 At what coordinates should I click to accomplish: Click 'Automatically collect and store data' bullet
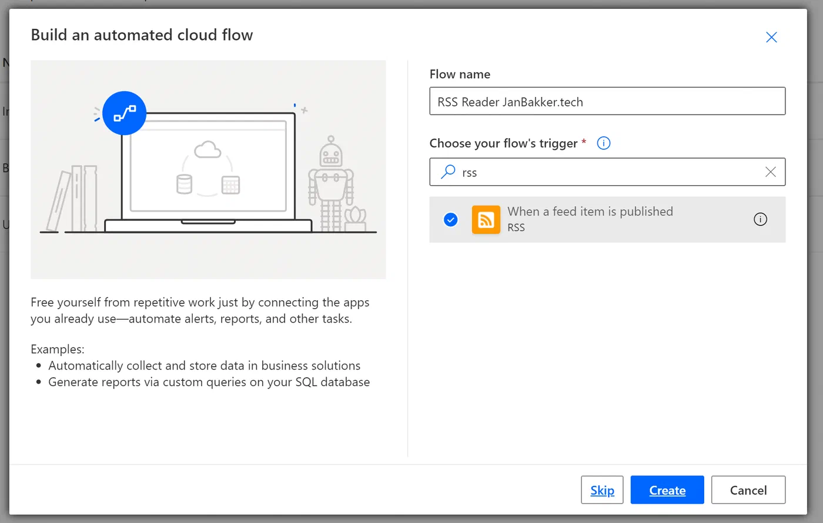[204, 366]
